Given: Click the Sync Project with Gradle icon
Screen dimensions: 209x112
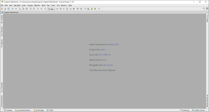Looking at the screenshot, I should pyautogui.click(x=85, y=9).
